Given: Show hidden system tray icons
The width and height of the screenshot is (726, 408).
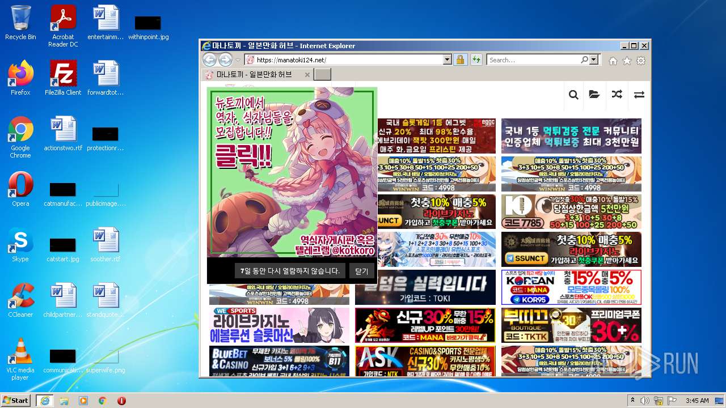Looking at the screenshot, I should (x=633, y=401).
